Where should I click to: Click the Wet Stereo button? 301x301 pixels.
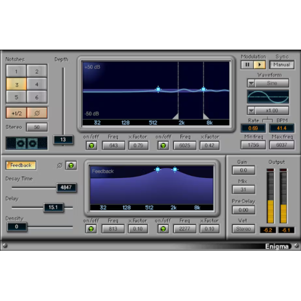coord(244,229)
